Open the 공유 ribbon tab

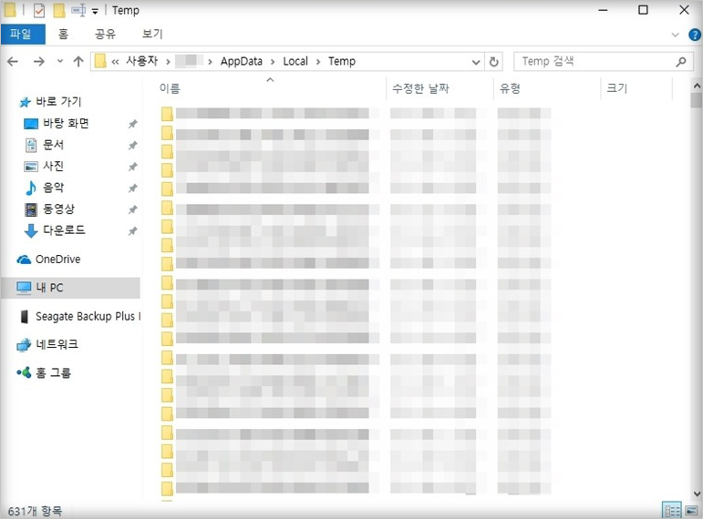tap(106, 34)
